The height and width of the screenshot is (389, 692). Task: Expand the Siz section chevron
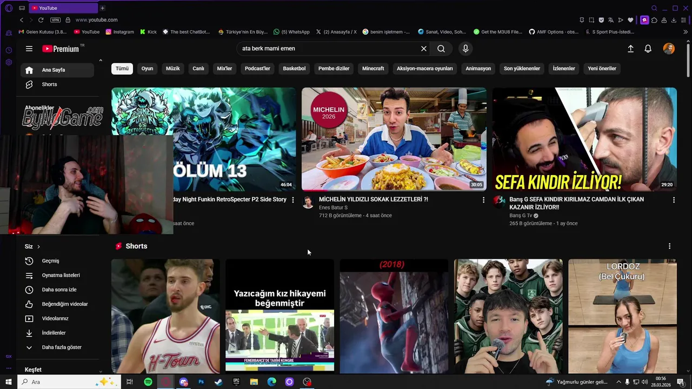click(x=38, y=246)
